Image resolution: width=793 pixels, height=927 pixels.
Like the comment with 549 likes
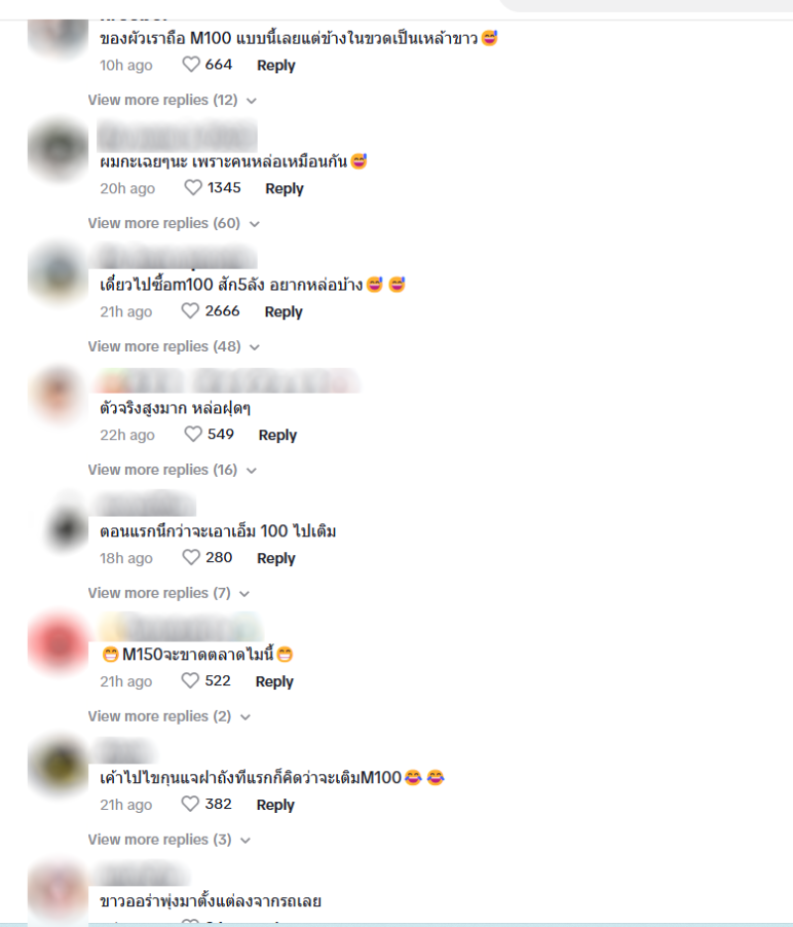point(193,434)
